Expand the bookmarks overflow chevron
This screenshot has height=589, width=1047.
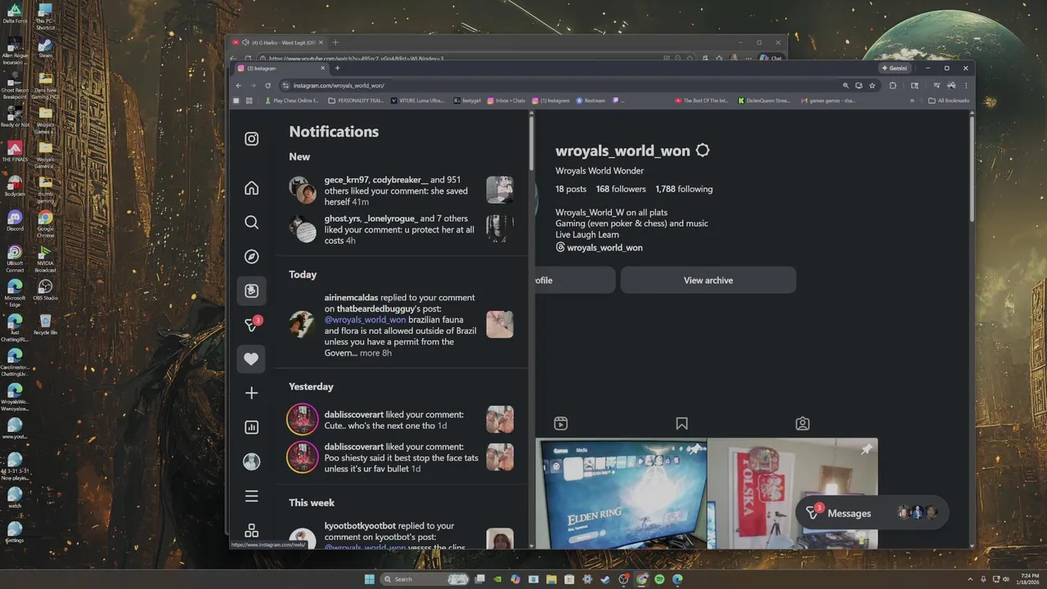pyautogui.click(x=912, y=101)
